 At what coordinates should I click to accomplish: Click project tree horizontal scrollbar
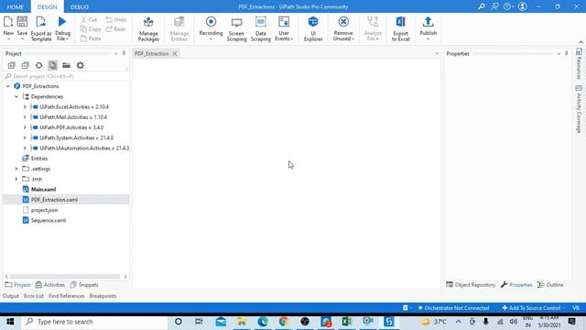(65, 277)
